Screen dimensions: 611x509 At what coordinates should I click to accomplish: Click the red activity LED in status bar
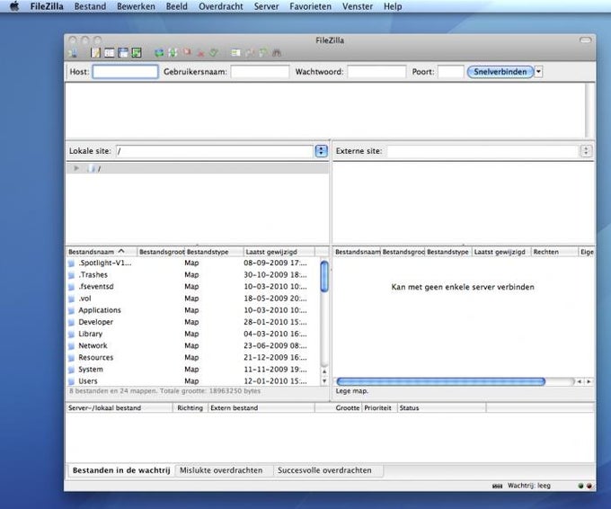589,486
